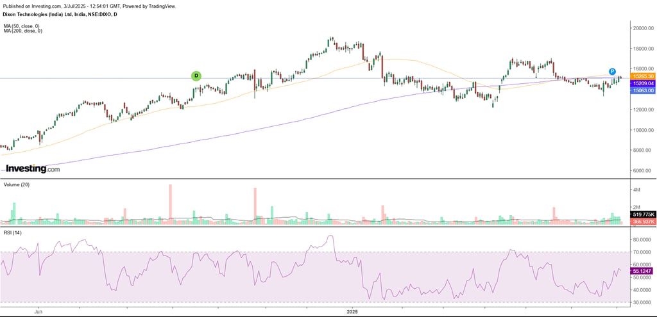Click the 4M volume axis label
The image size is (657, 317).
click(x=636, y=190)
